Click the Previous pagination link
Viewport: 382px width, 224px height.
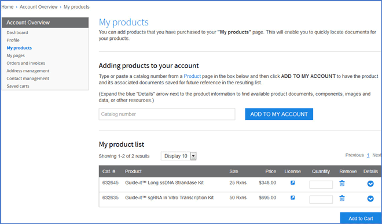354,155
